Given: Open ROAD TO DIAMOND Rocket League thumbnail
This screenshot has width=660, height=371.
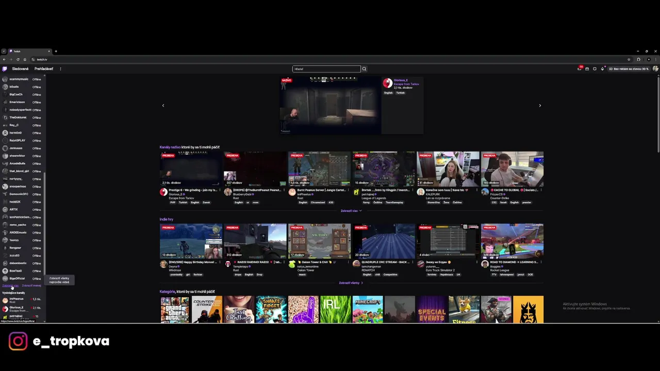Looking at the screenshot, I should [512, 241].
